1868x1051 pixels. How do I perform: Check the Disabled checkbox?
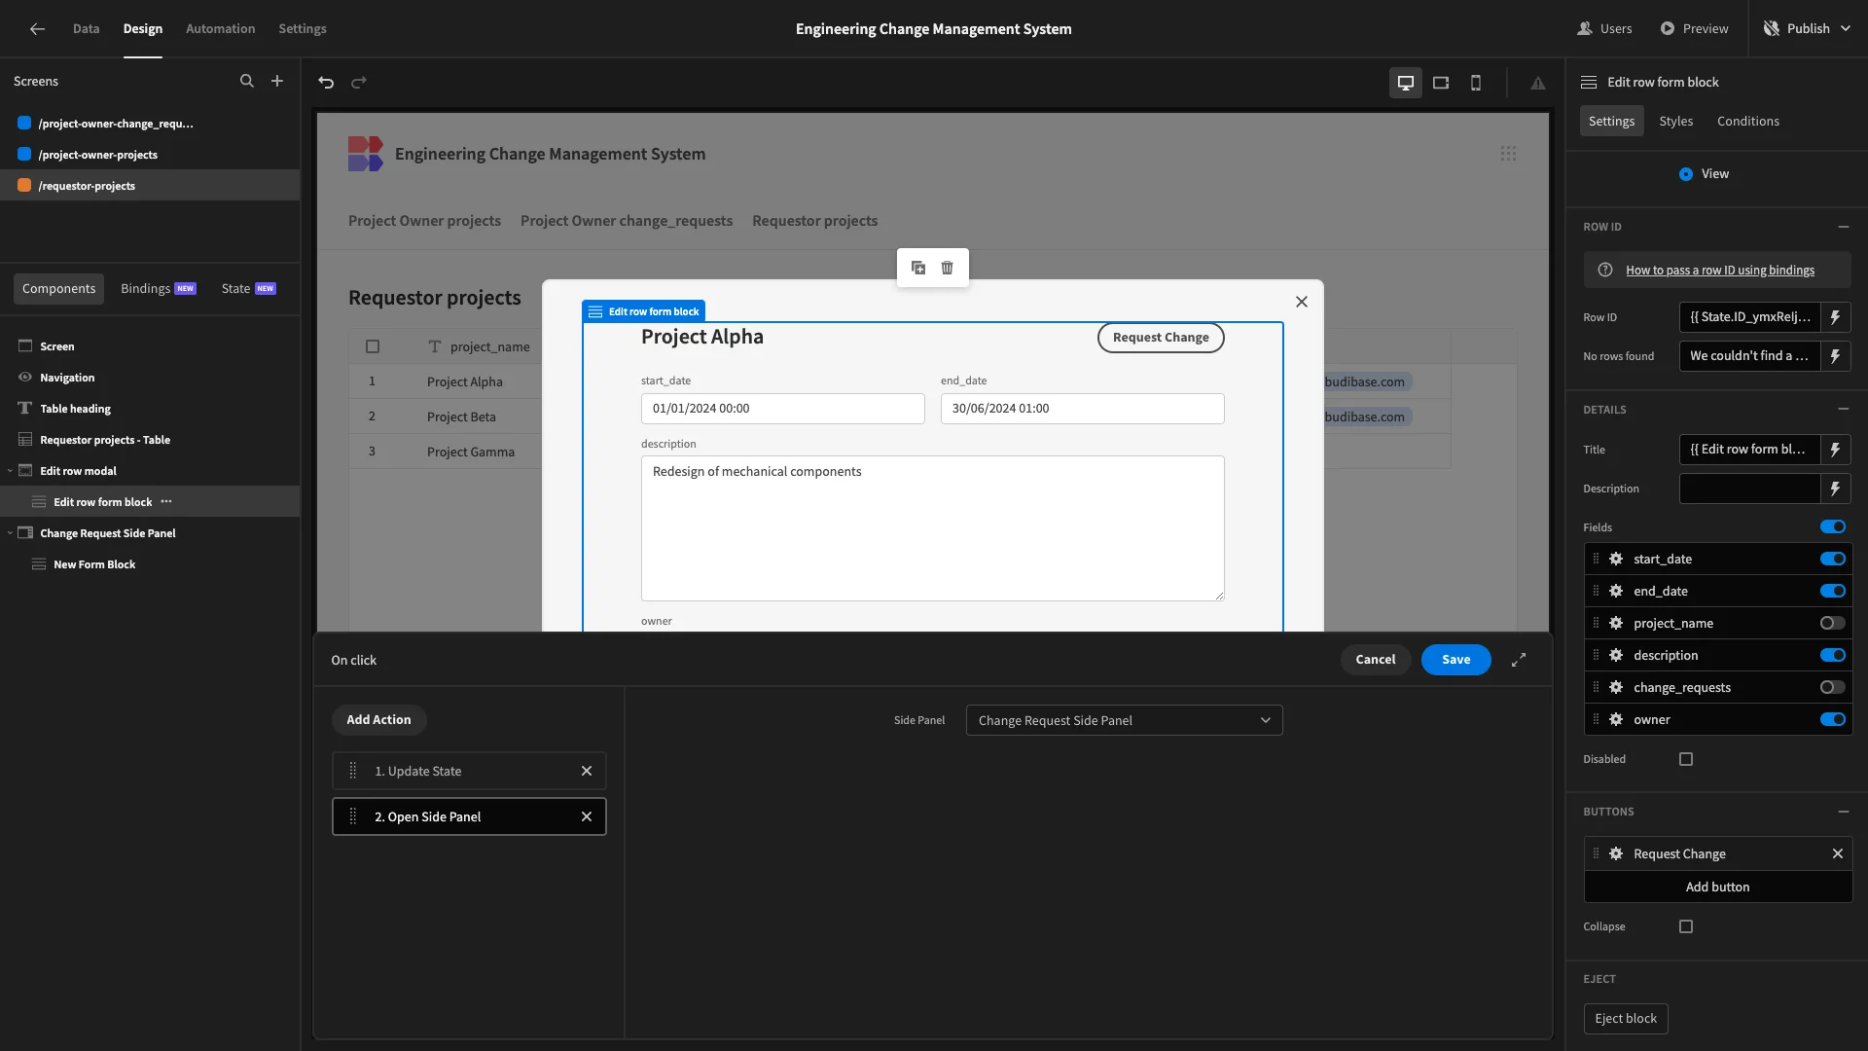(x=1686, y=759)
